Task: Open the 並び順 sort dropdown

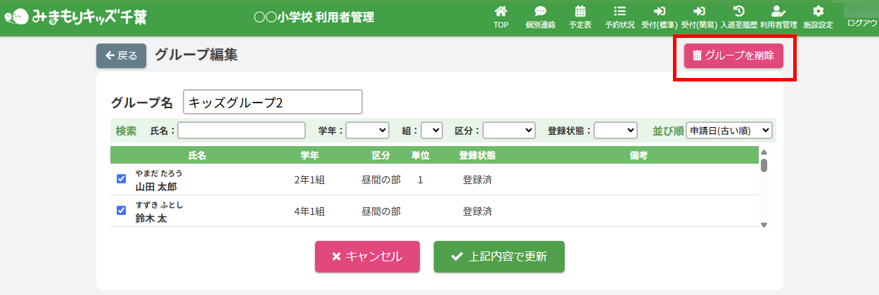Action: pos(729,131)
